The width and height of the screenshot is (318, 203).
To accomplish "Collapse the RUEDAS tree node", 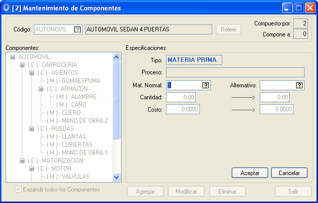I will coord(32,129).
